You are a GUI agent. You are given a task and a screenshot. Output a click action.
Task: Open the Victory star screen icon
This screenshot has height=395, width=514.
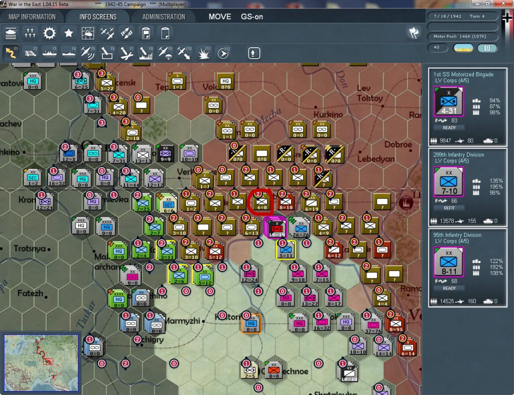[x=68, y=34]
